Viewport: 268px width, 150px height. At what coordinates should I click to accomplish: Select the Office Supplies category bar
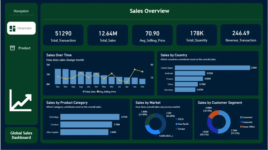[84, 132]
